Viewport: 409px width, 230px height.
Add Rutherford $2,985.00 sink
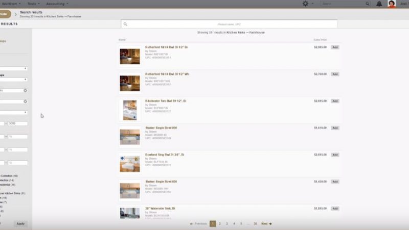click(335, 47)
